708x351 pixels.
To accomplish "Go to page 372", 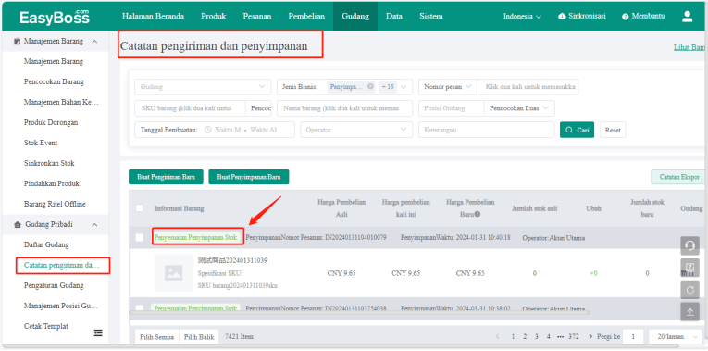I will (574, 336).
